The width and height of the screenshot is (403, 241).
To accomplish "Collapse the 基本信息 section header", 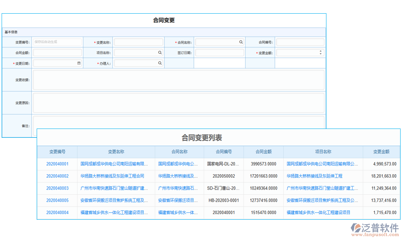I will 11,32.
